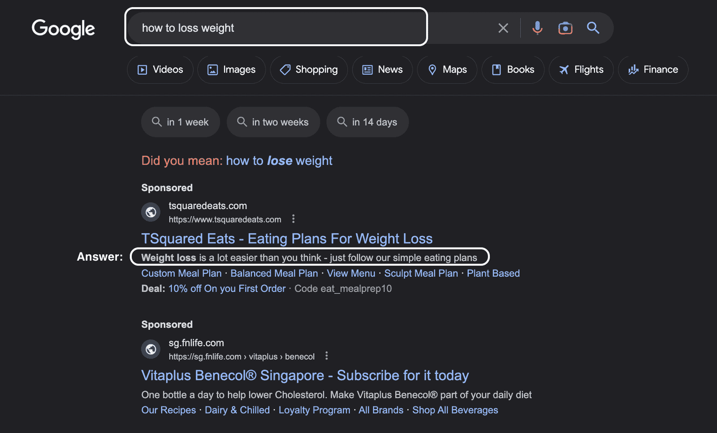Go to the Flights tab
Image resolution: width=717 pixels, height=433 pixels.
click(x=581, y=70)
